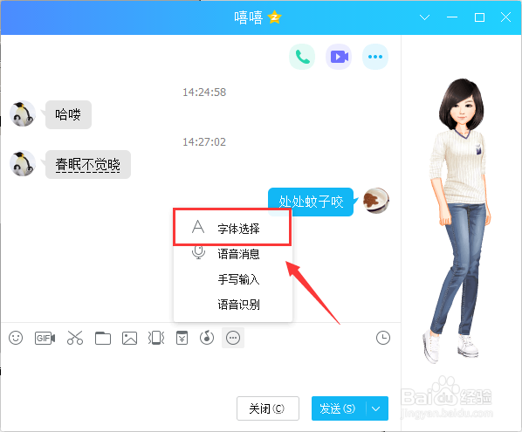Send a window shake with the phone vibrate icon
Viewport: 522px width, 432px height.
[x=156, y=338]
